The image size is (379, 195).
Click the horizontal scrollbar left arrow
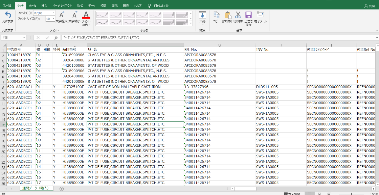tap(232, 189)
